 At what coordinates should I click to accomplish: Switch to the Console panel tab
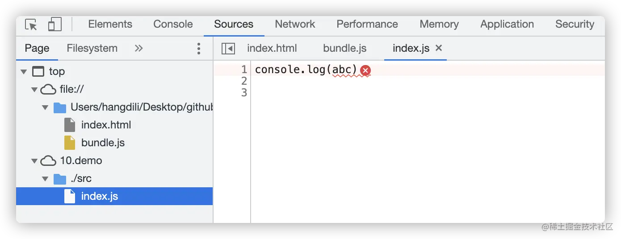point(173,24)
